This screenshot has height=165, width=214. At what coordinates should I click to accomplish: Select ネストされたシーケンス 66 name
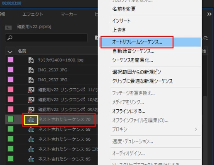click(x=64, y=139)
